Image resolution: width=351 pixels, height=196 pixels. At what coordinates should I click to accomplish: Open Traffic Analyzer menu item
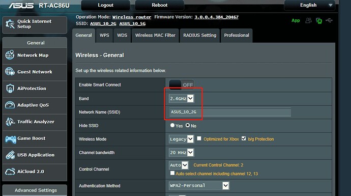point(35,122)
